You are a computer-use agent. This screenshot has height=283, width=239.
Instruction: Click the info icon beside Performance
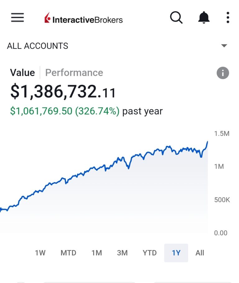click(x=223, y=73)
